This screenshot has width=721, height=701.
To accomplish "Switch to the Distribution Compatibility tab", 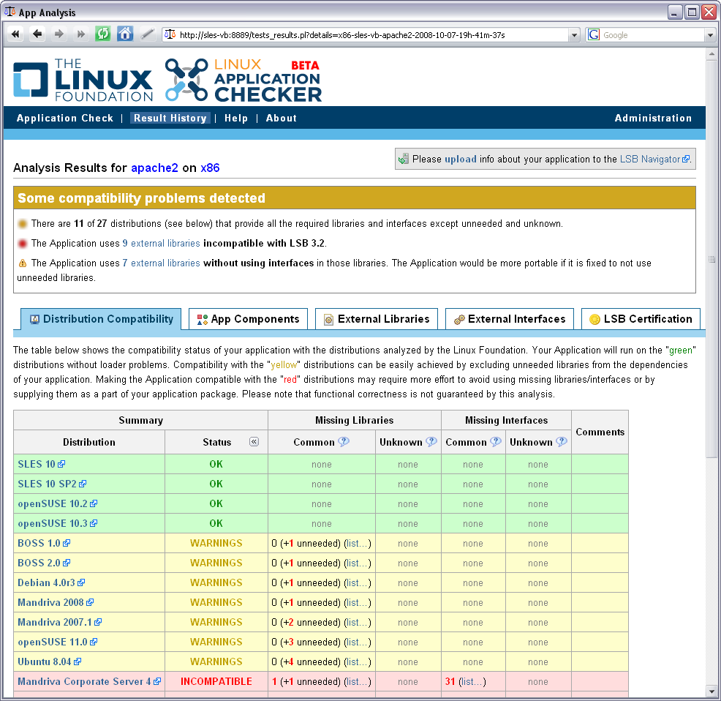I will (x=101, y=319).
